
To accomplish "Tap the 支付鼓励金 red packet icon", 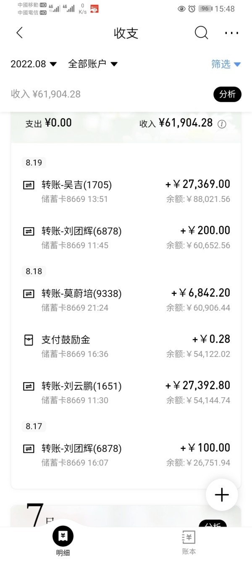I will [29, 340].
